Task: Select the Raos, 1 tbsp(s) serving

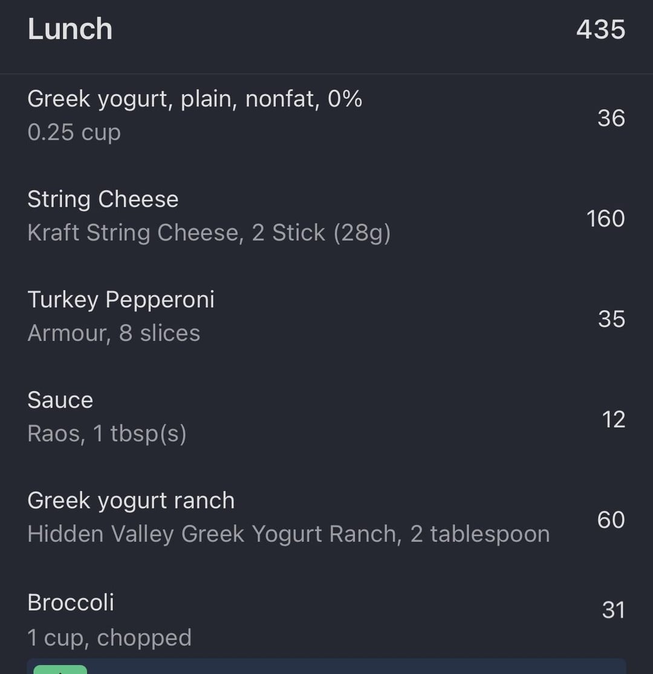Action: [107, 433]
